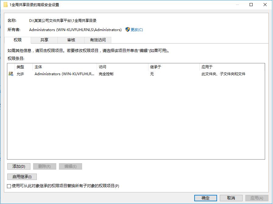Click the folder icon in the title bar
The width and height of the screenshot is (273, 204).
[x=5, y=5]
